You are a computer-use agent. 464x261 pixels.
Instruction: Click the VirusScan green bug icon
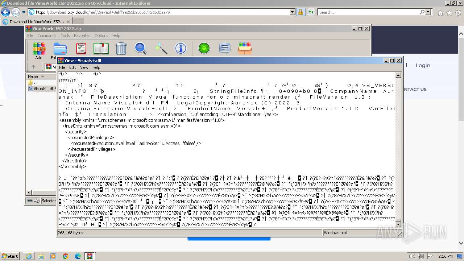tap(204, 48)
